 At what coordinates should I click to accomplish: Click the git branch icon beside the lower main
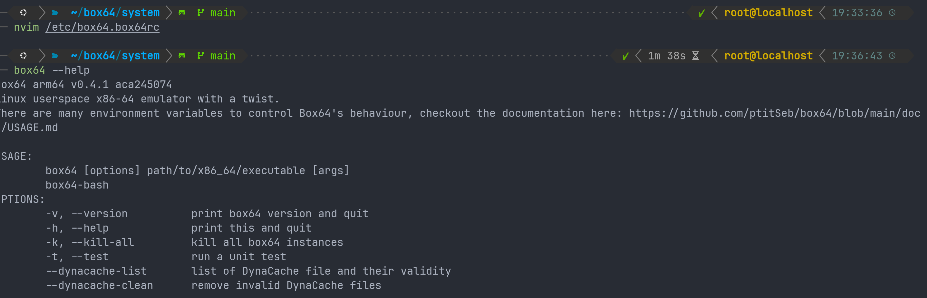point(200,55)
